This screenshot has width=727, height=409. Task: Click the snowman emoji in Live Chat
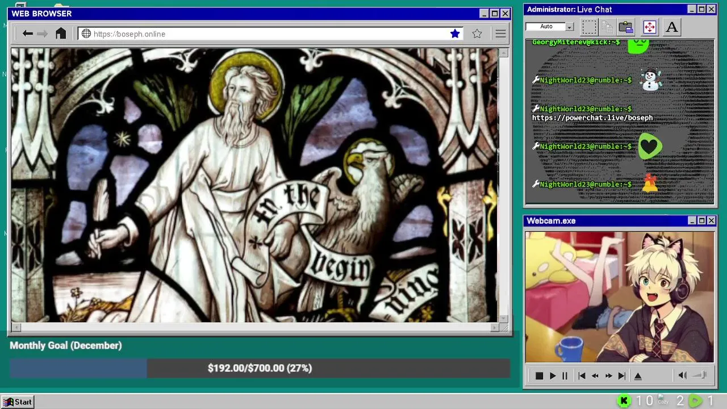651,80
